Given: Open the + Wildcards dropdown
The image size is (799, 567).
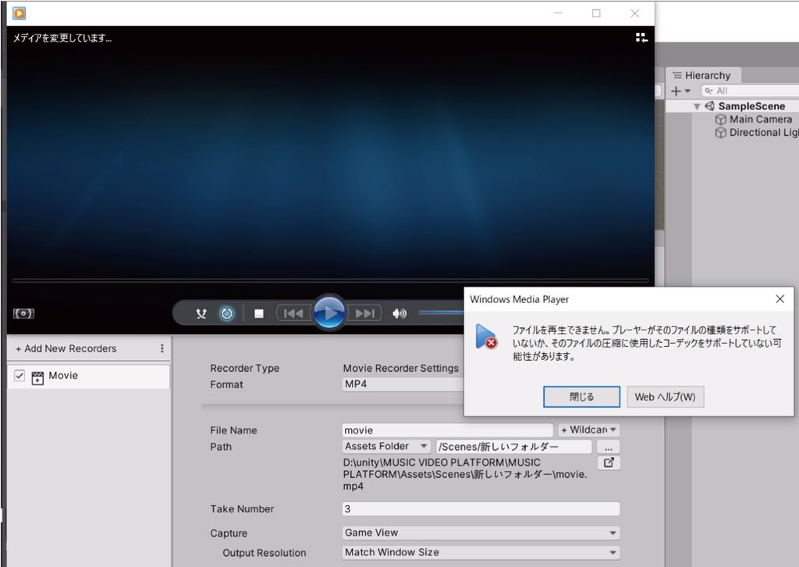Looking at the screenshot, I should click(588, 430).
